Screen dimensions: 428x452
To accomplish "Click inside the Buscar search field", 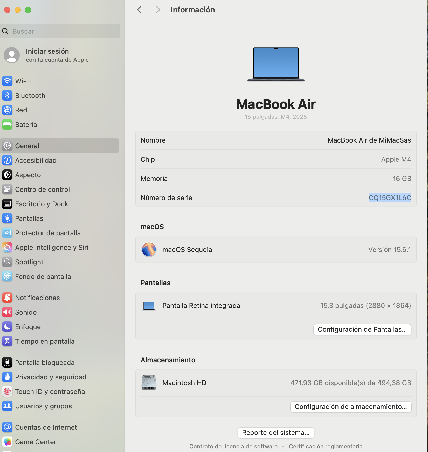I will pyautogui.click(x=60, y=31).
